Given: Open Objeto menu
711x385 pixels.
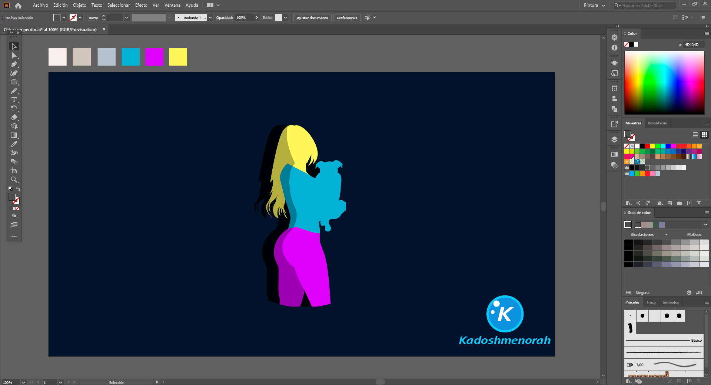Looking at the screenshot, I should [x=80, y=5].
